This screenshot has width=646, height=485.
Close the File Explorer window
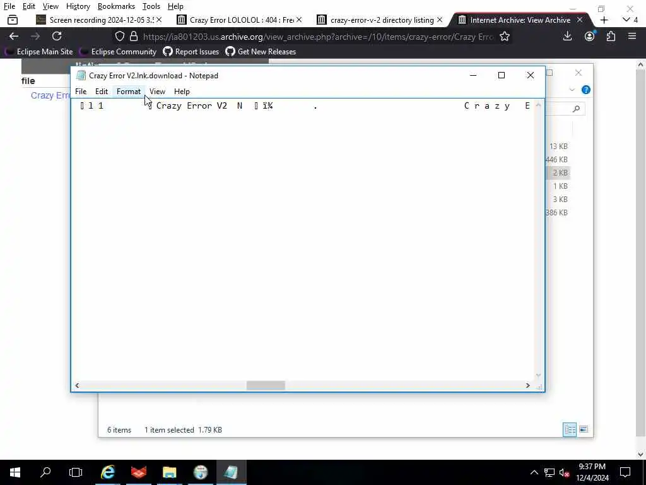pyautogui.click(x=578, y=73)
